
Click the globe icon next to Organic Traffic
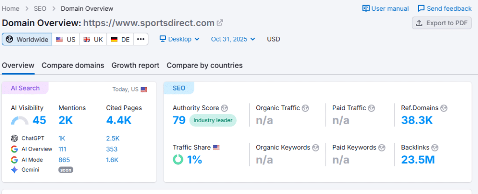coord(305,108)
